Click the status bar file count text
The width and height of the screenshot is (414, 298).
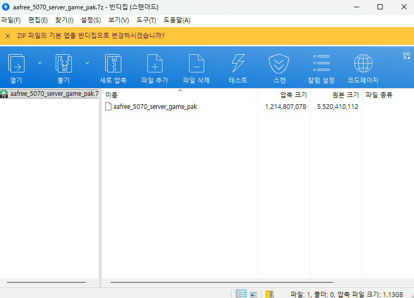point(347,294)
